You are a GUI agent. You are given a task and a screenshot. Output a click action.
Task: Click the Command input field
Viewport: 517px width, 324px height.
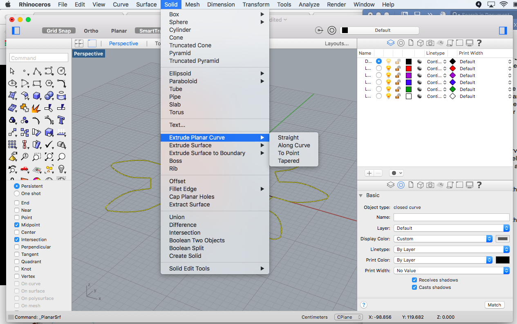click(x=39, y=58)
